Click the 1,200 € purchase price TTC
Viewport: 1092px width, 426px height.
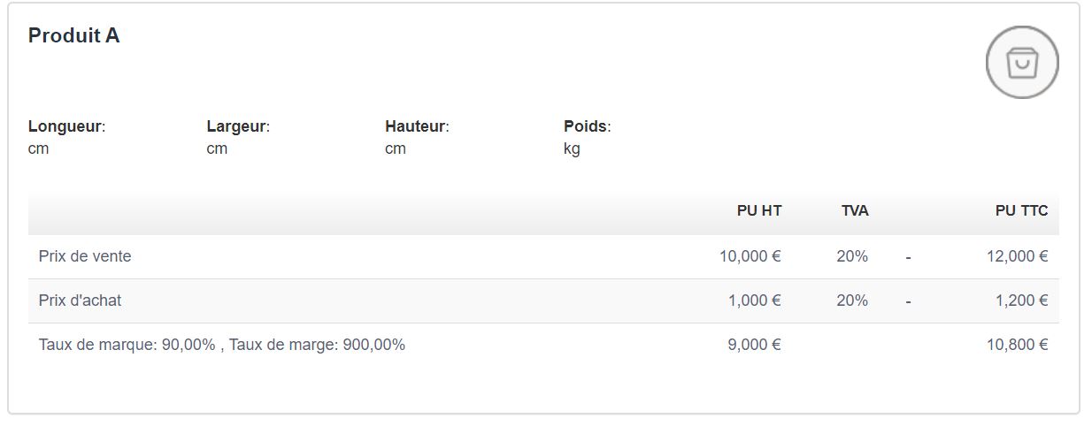click(1022, 300)
